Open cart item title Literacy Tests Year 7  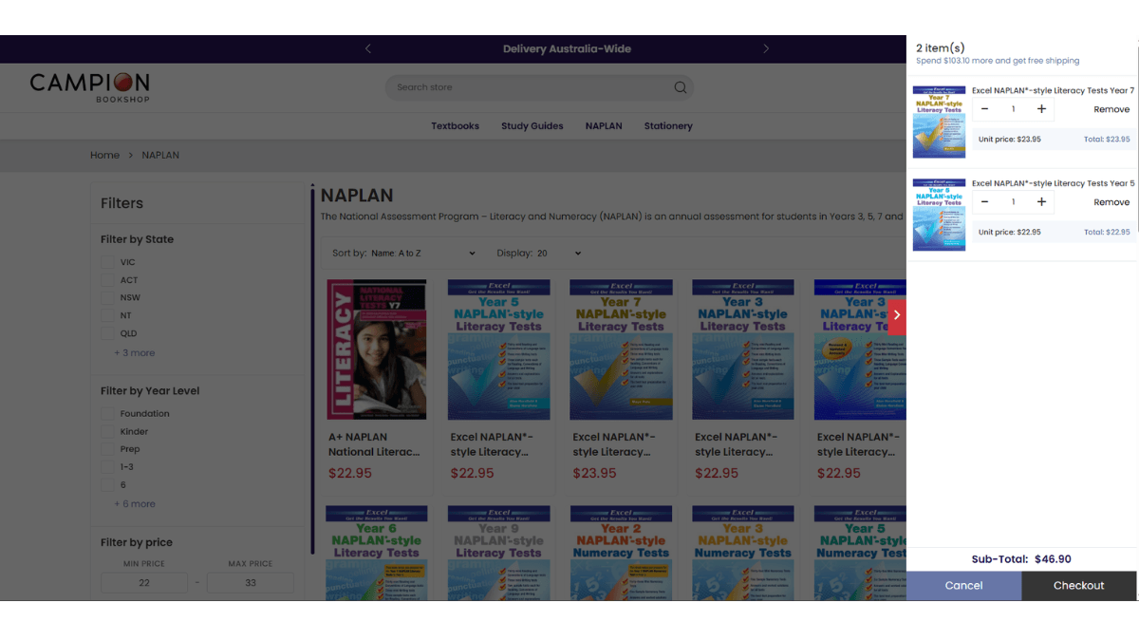(x=1053, y=90)
